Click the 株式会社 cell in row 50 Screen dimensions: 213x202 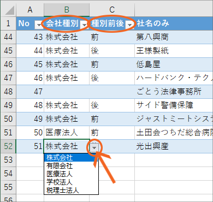click(67, 119)
